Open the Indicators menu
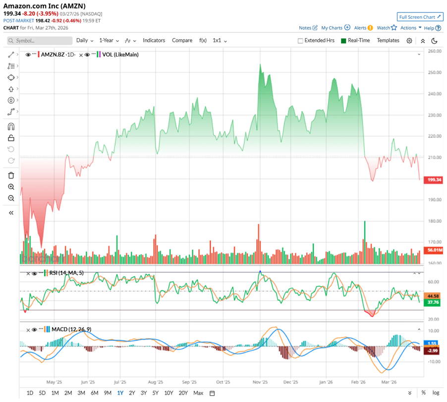Screen dimensions: 447x402 click(154, 41)
